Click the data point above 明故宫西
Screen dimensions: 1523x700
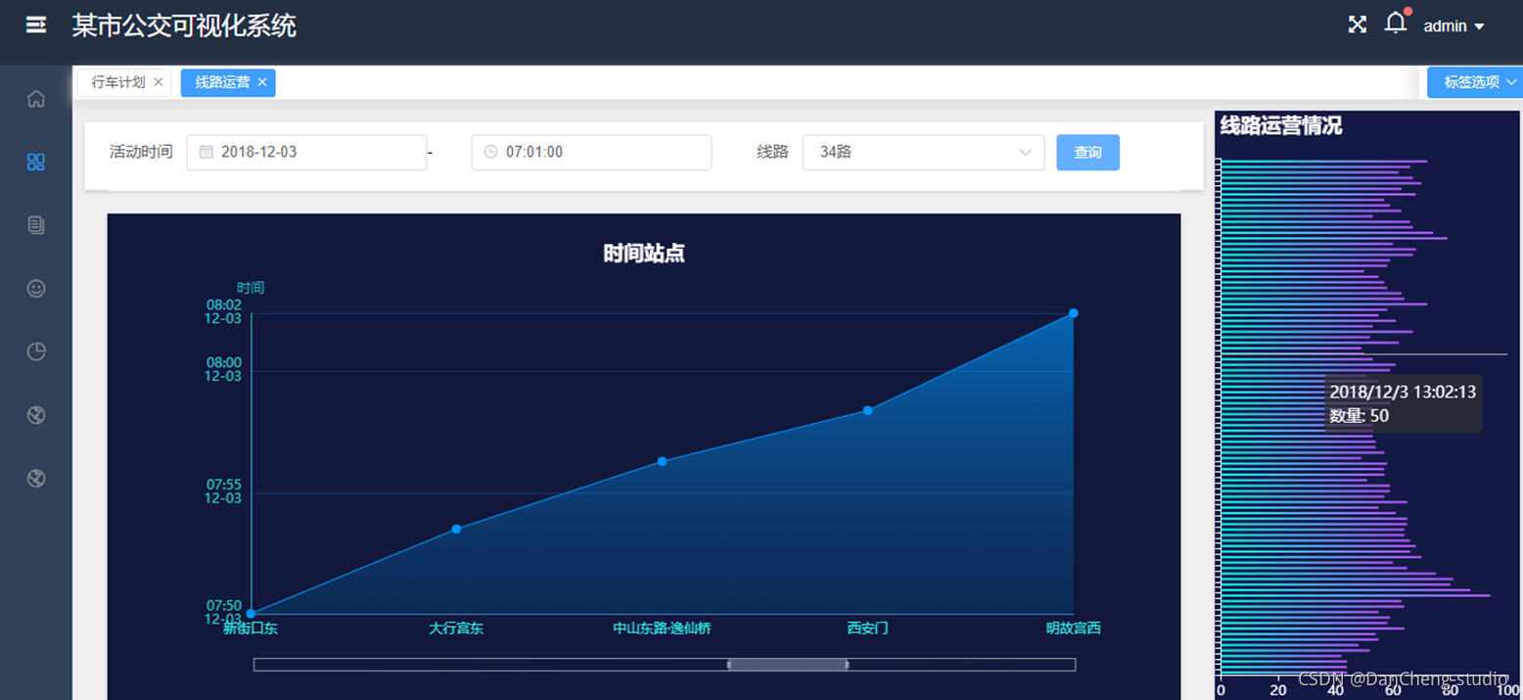pos(1074,313)
